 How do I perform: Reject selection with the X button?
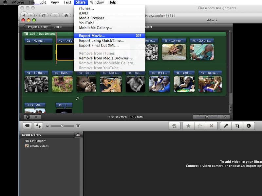pos(212,126)
